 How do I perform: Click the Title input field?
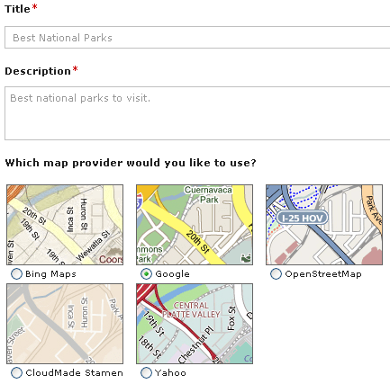pos(197,37)
